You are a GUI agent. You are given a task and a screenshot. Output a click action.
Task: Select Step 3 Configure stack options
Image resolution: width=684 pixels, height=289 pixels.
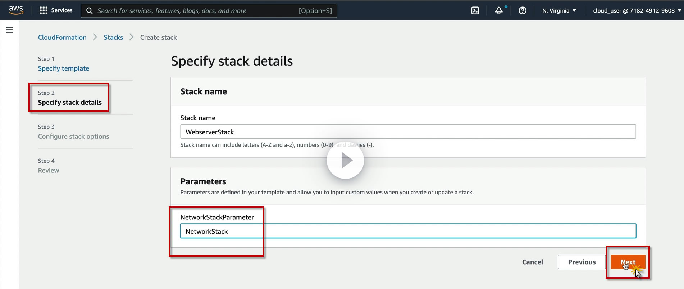(x=73, y=137)
